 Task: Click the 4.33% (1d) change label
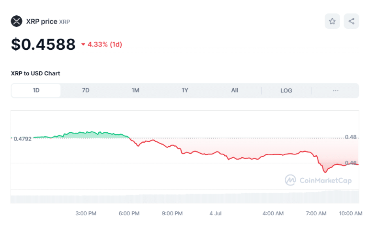point(104,45)
